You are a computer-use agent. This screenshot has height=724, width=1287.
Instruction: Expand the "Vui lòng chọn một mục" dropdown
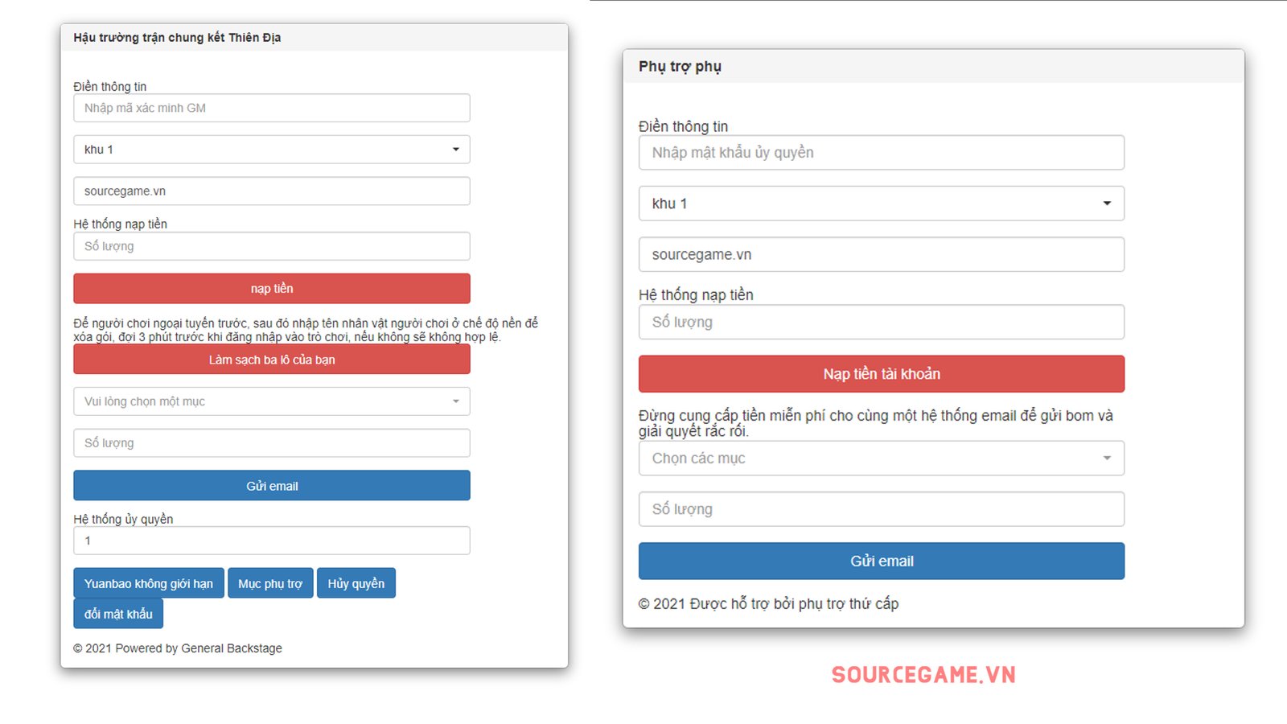[271, 401]
